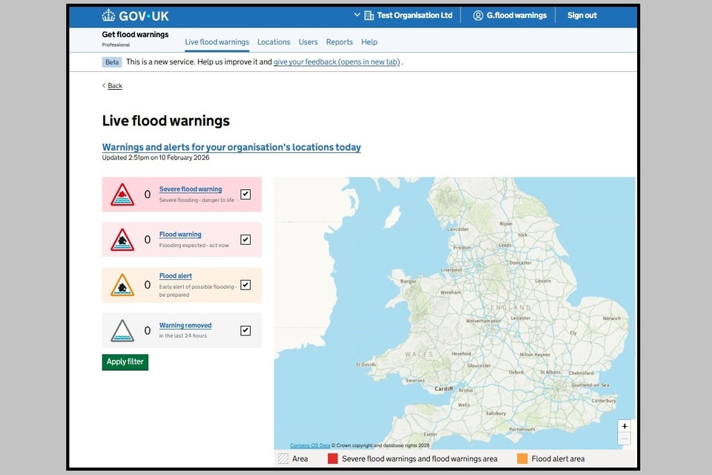Screen dimensions: 712x475
Task: Click the GOV.UK crown logo
Action: tap(109, 16)
